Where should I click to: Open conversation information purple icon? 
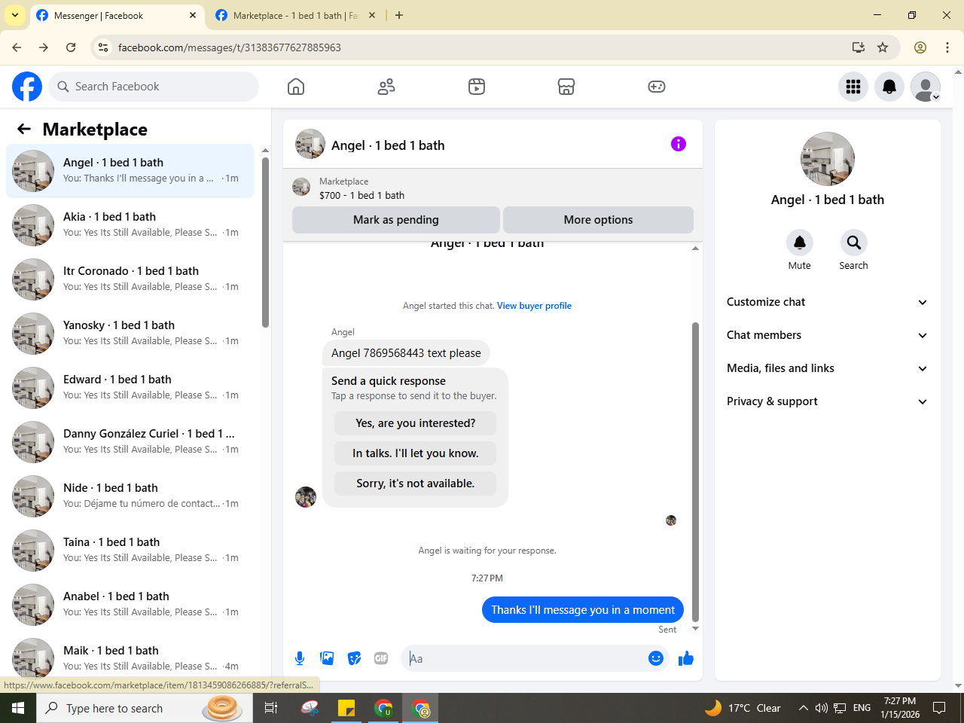[679, 144]
